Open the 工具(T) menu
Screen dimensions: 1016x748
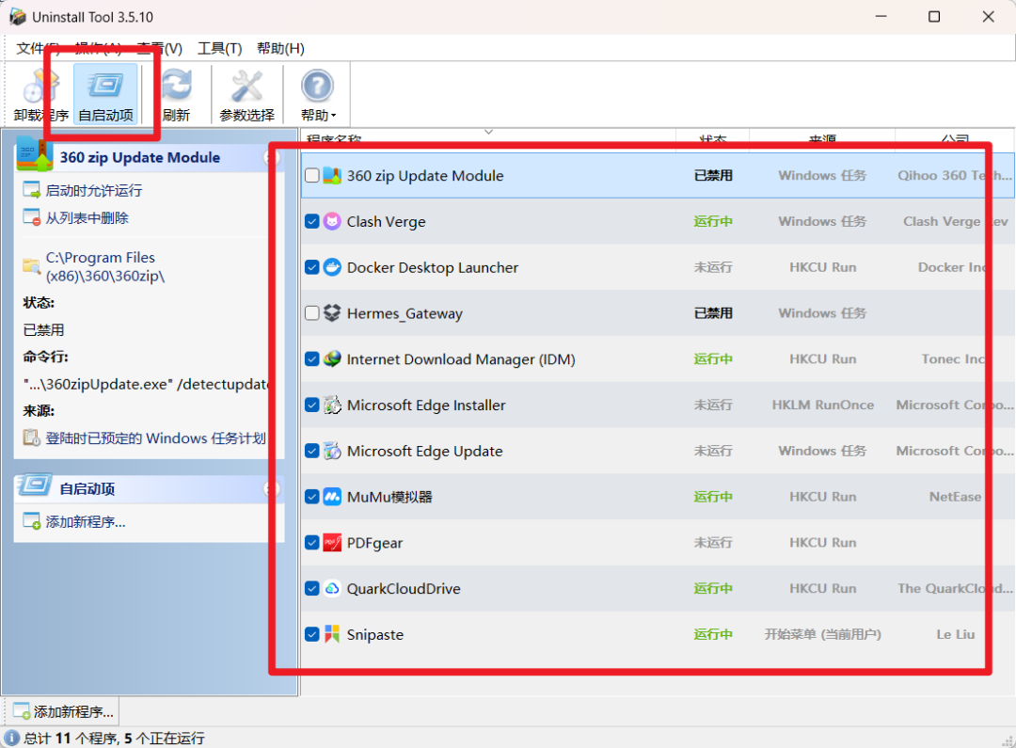coord(219,49)
